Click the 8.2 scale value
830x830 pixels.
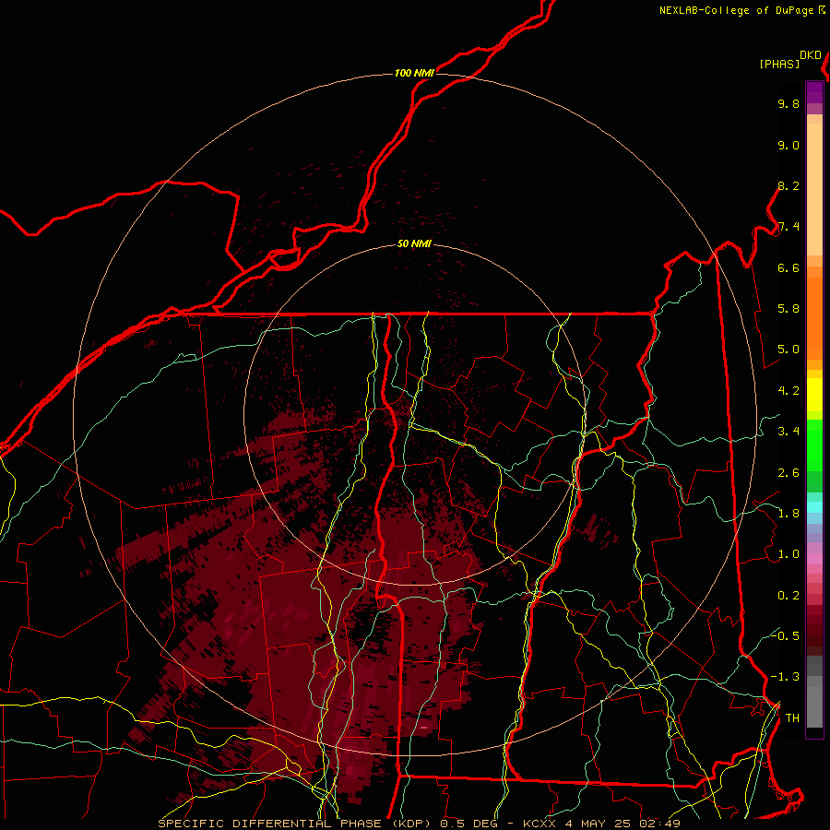(788, 185)
